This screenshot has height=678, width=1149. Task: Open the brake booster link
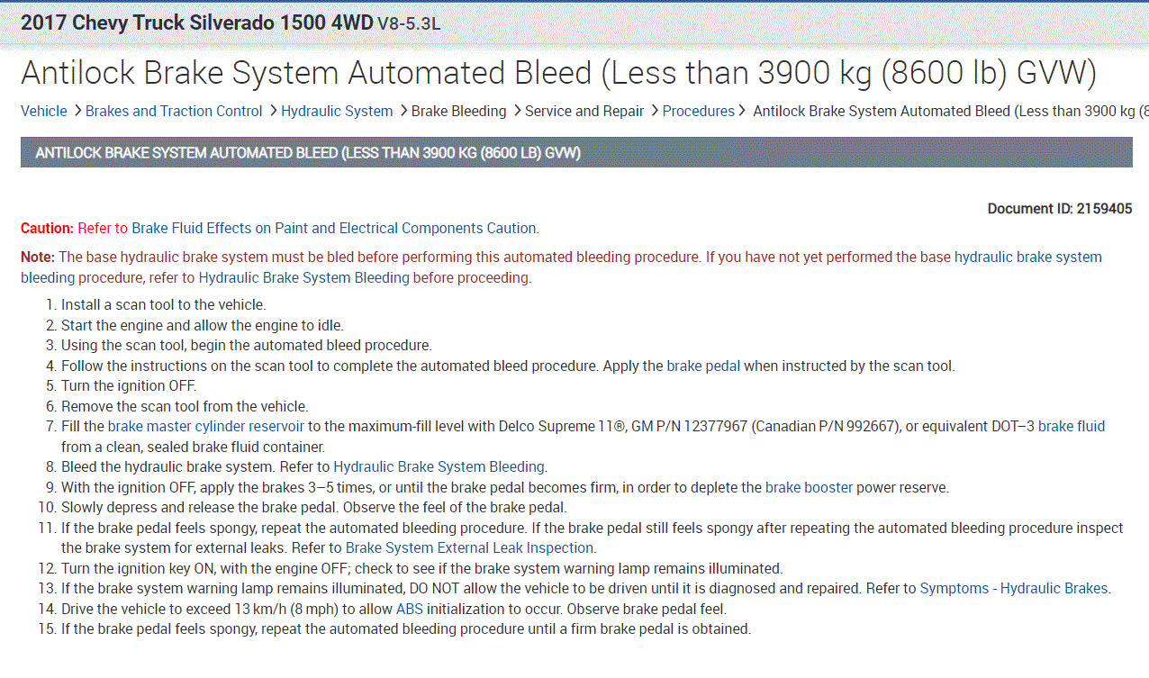click(x=809, y=487)
